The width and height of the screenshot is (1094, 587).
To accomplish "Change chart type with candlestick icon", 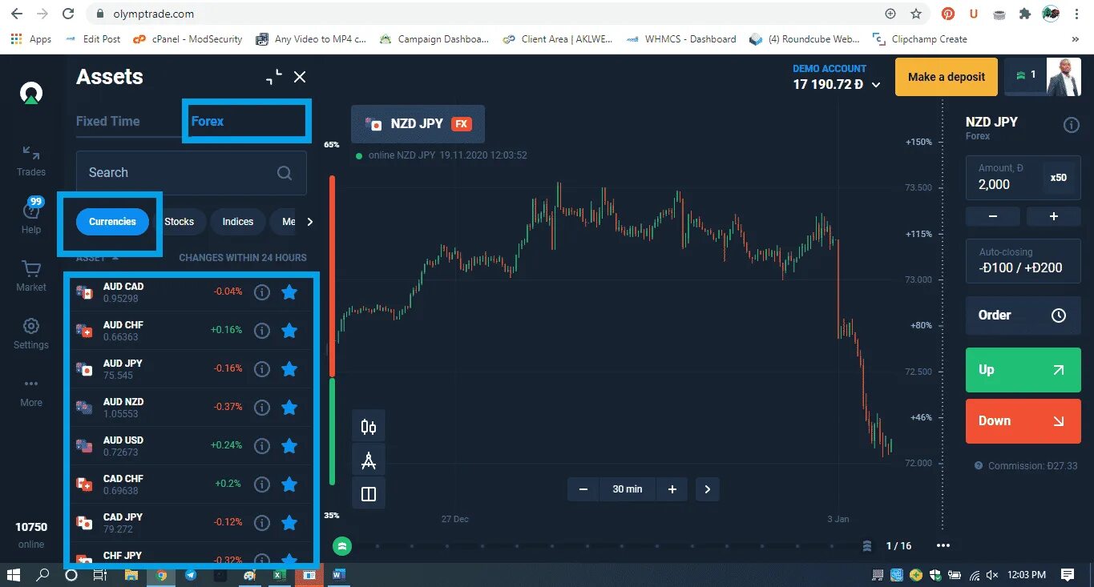I will (369, 427).
